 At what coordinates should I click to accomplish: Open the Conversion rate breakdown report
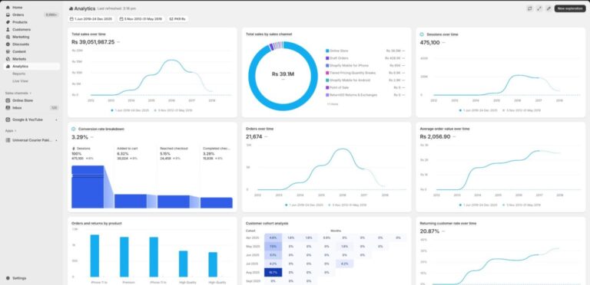click(x=101, y=129)
